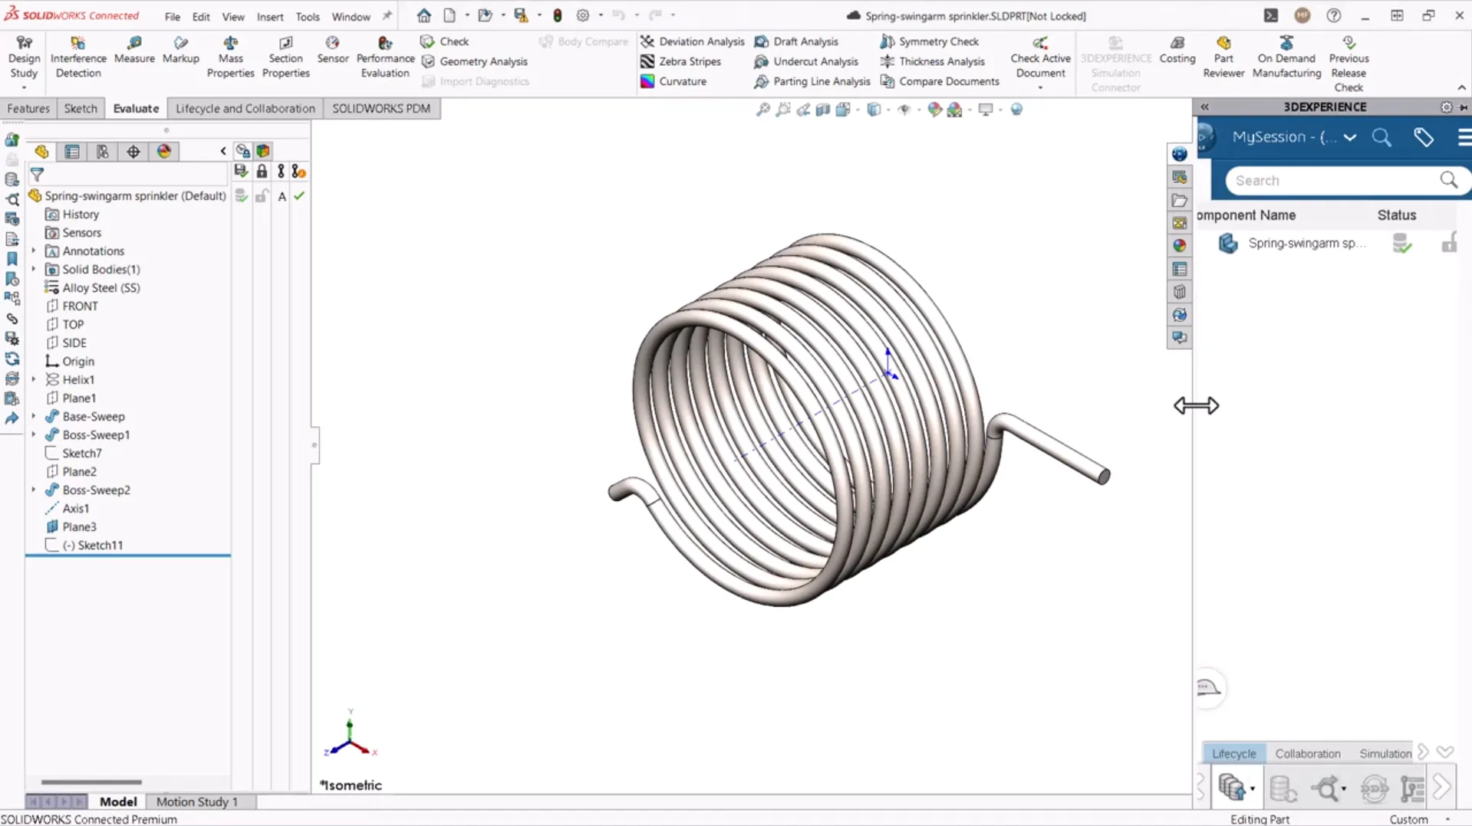Expand the Helix1 feature
1472x826 pixels.
pyautogui.click(x=34, y=380)
